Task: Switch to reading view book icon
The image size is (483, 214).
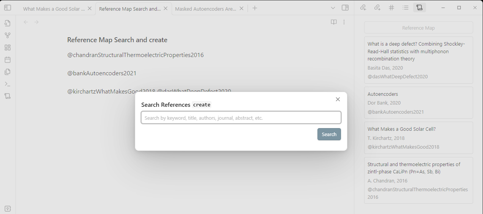Action: click(334, 22)
